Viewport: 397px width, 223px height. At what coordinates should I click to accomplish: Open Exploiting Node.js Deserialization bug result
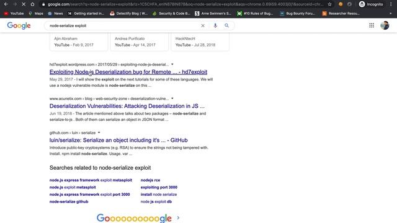(x=128, y=72)
